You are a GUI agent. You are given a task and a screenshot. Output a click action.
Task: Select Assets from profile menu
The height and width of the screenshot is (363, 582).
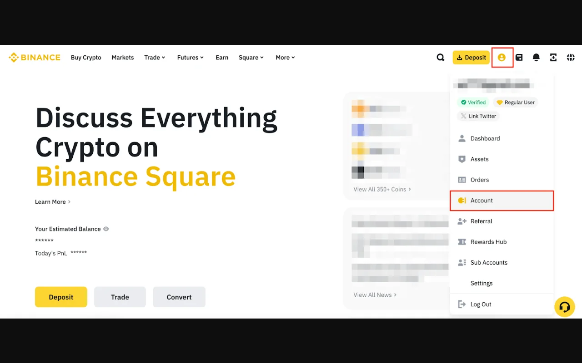point(502,159)
